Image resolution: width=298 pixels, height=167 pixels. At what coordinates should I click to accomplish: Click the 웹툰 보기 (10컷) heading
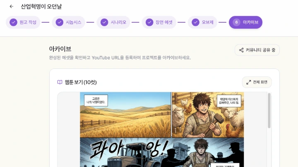[81, 82]
